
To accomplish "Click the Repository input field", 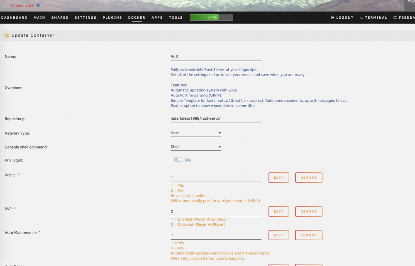I will [216, 118].
